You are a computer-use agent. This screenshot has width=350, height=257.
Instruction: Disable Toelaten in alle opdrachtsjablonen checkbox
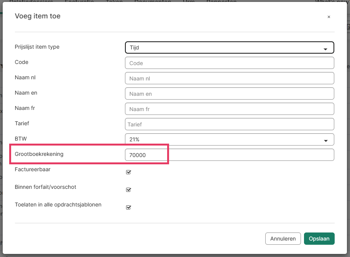tap(128, 207)
